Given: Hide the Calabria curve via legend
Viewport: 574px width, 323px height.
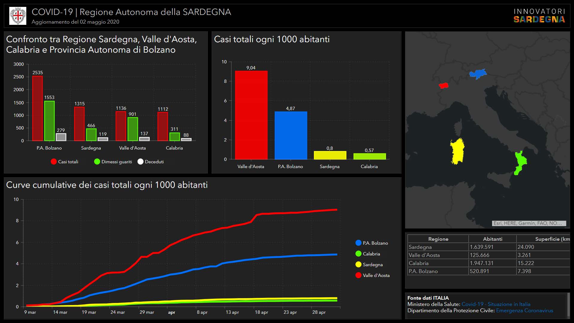Looking at the screenshot, I should 358,254.
